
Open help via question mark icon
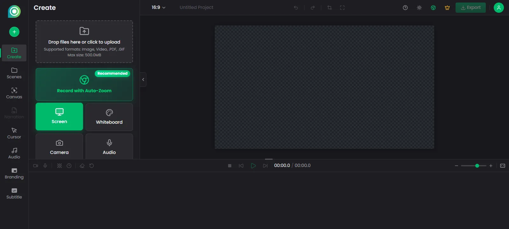click(x=405, y=8)
